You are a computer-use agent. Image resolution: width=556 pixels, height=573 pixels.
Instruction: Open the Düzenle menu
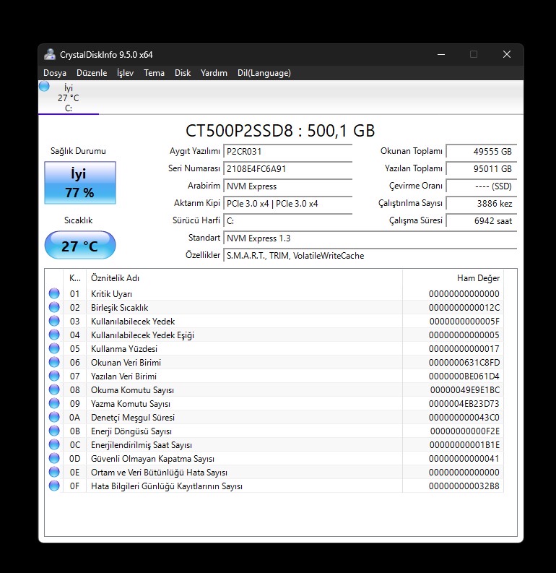click(x=92, y=73)
